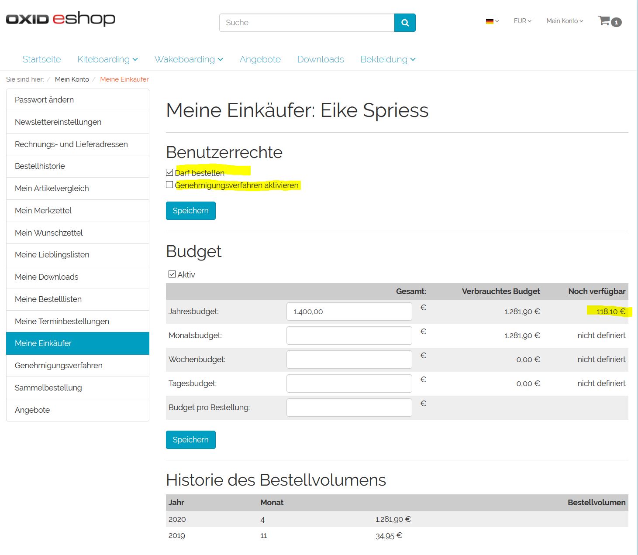
Task: Save user rights with Speichern button
Action: coord(190,211)
